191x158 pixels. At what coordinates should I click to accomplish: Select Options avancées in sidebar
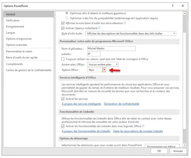(x=17, y=45)
